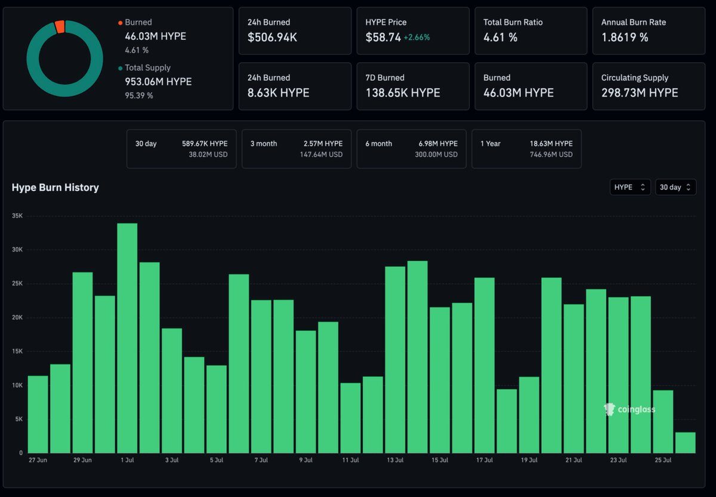
Task: Click the 24h Burned $506.94K card
Action: pyautogui.click(x=295, y=31)
